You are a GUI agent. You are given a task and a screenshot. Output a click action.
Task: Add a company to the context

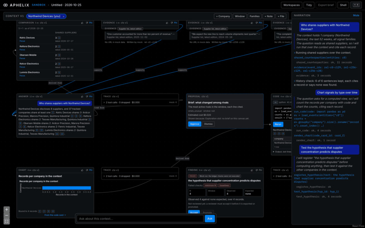point(223,16)
